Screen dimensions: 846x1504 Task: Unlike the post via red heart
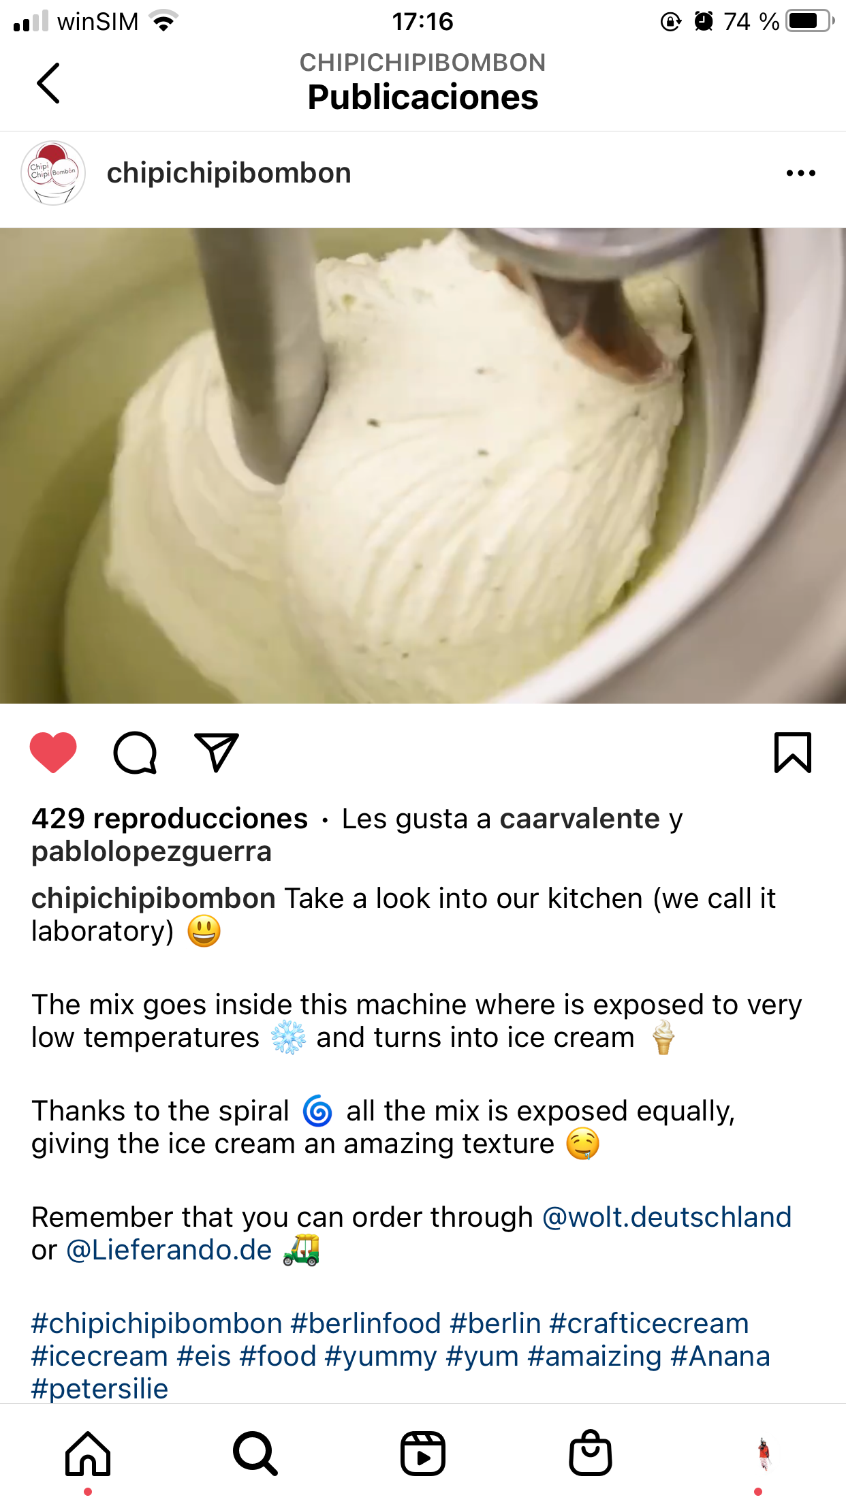click(x=53, y=753)
